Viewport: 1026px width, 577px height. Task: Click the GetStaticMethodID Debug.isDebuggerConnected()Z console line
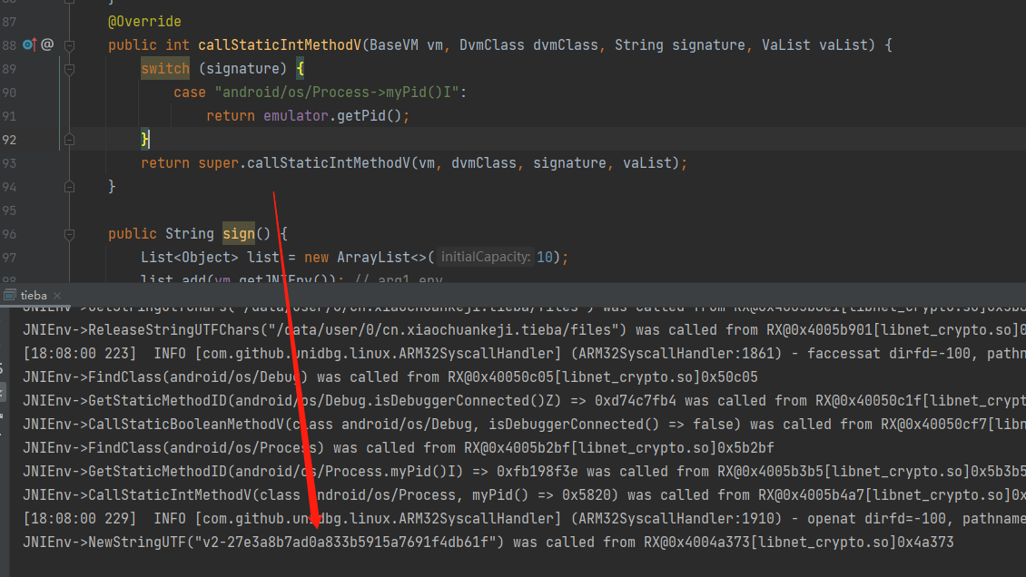[524, 401]
